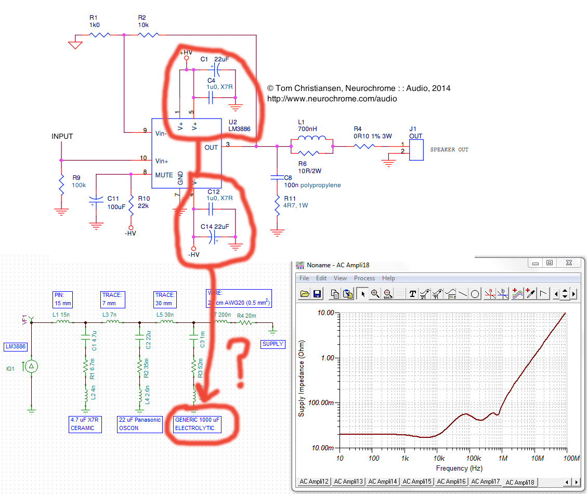Click the toolbar up arrow button
The image size is (587, 494).
[565, 291]
